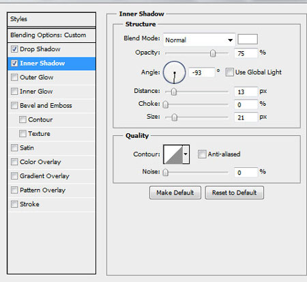Enable the Color Overlay checkbox
Viewport: 307px width, 282px height.
[x=14, y=162]
